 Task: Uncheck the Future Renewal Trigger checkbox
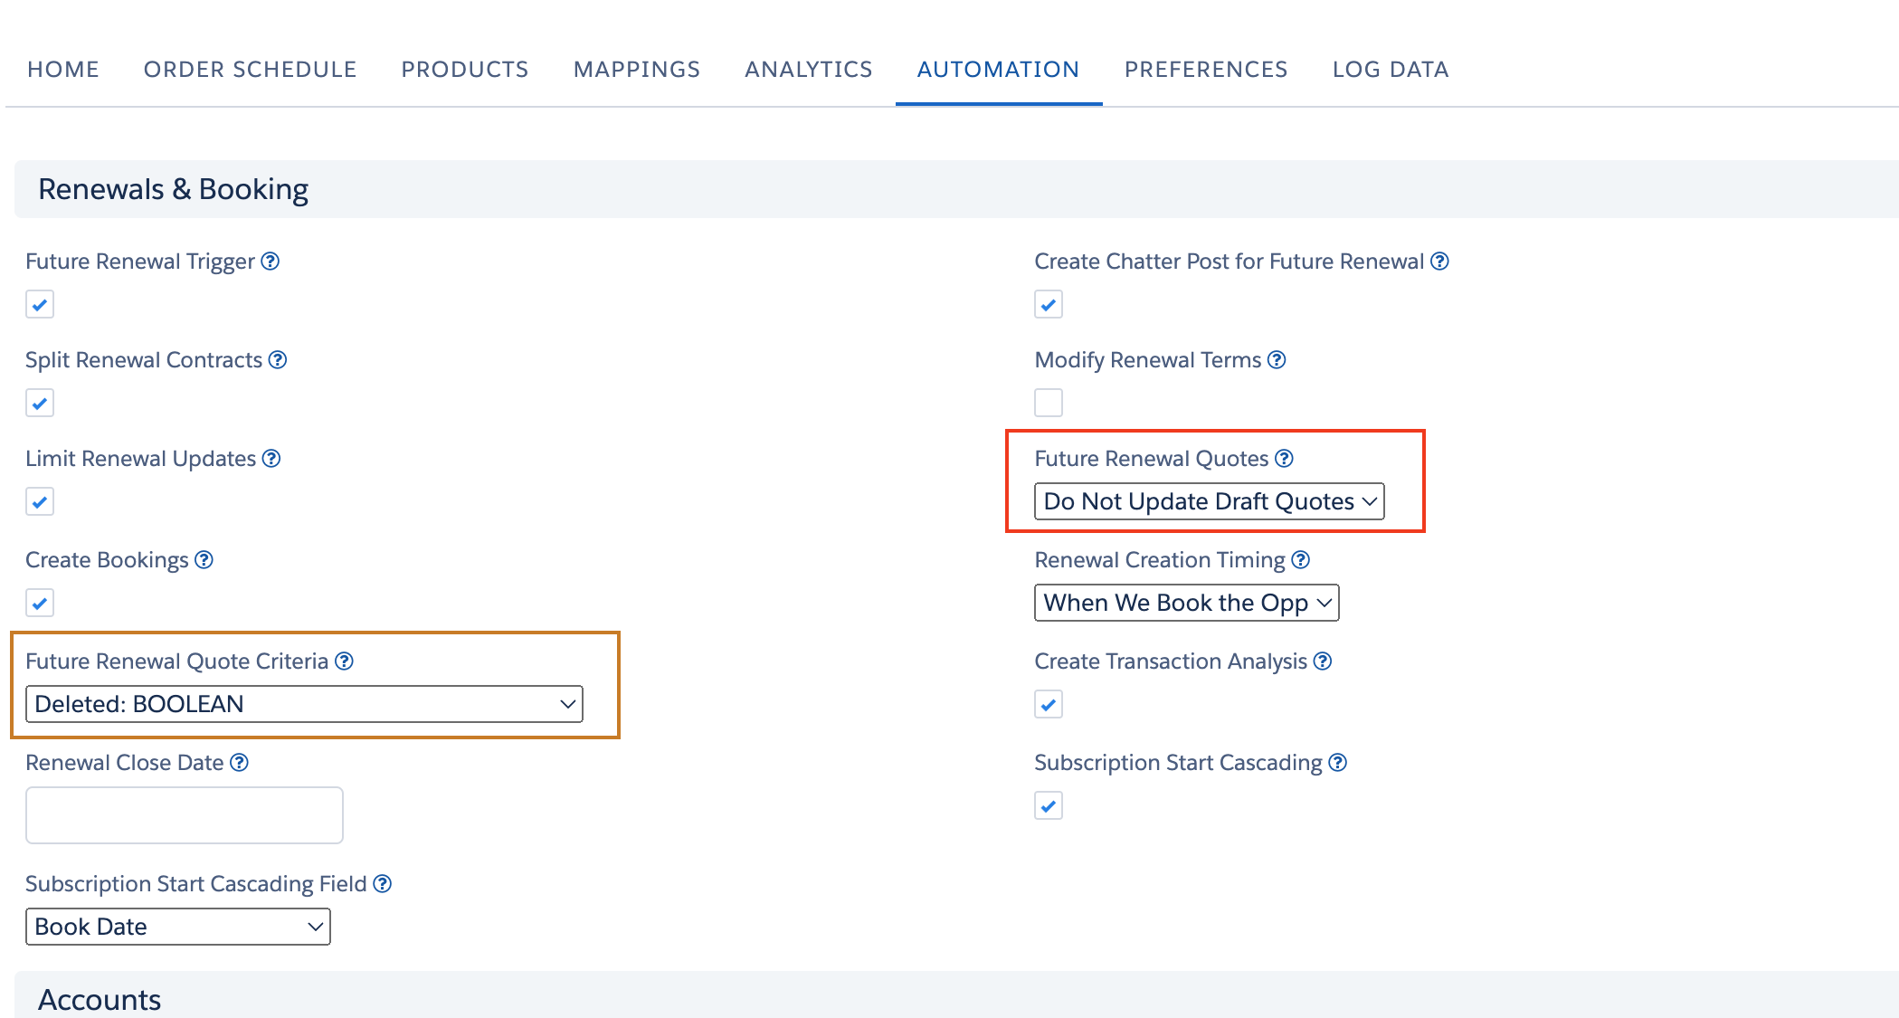pyautogui.click(x=40, y=304)
